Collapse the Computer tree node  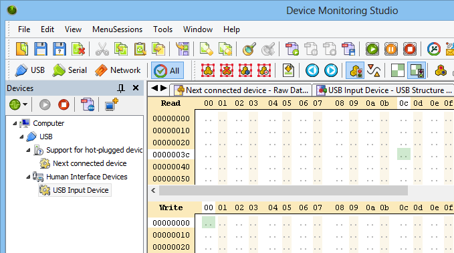15,123
